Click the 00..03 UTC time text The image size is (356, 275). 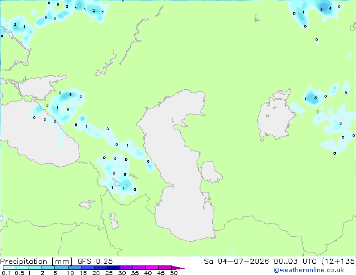[295, 262]
